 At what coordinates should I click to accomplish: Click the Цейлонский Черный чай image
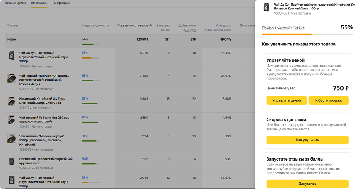click(x=12, y=162)
